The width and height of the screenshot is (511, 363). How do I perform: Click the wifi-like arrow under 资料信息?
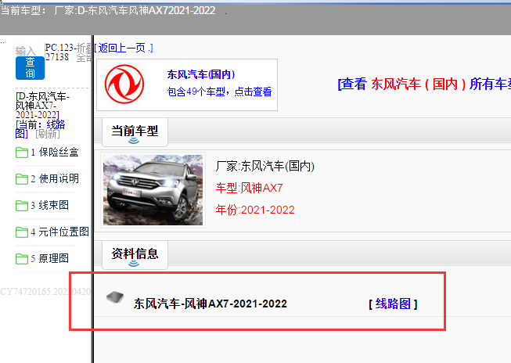tap(134, 264)
